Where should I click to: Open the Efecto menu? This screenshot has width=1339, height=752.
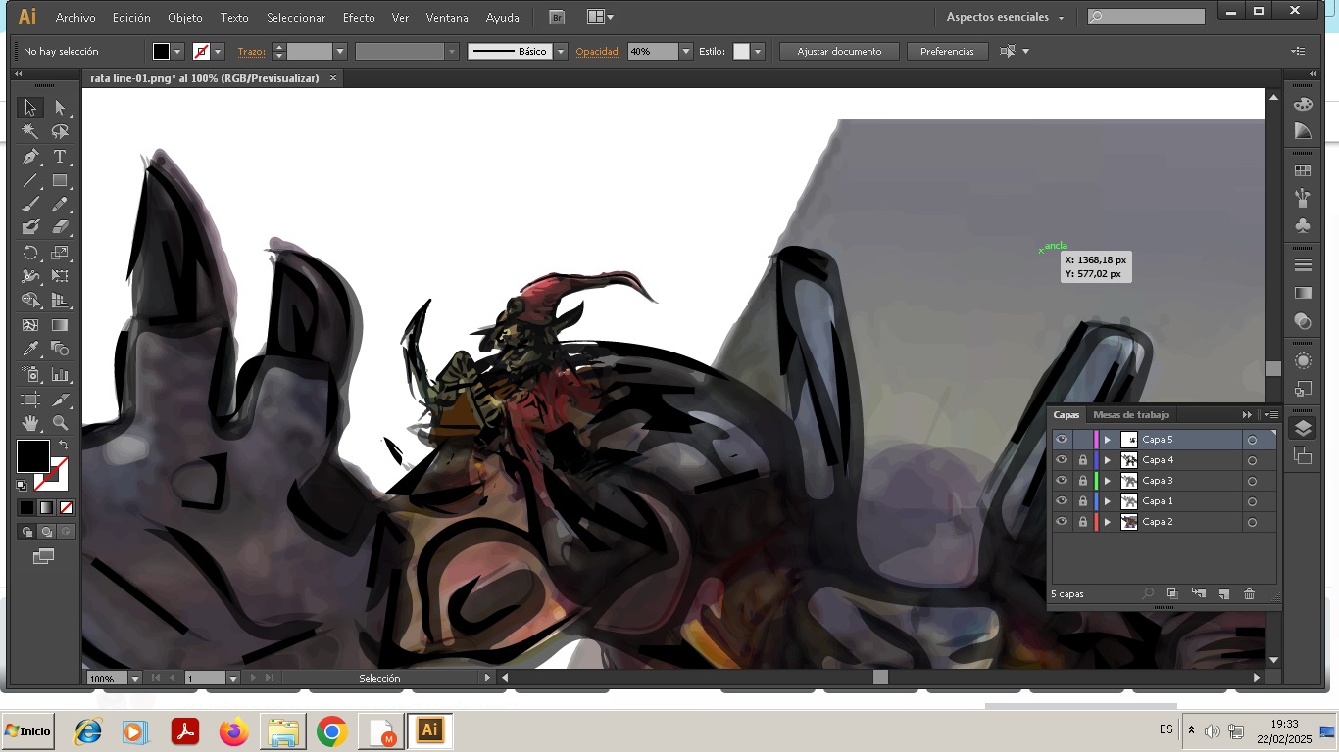[x=359, y=18]
